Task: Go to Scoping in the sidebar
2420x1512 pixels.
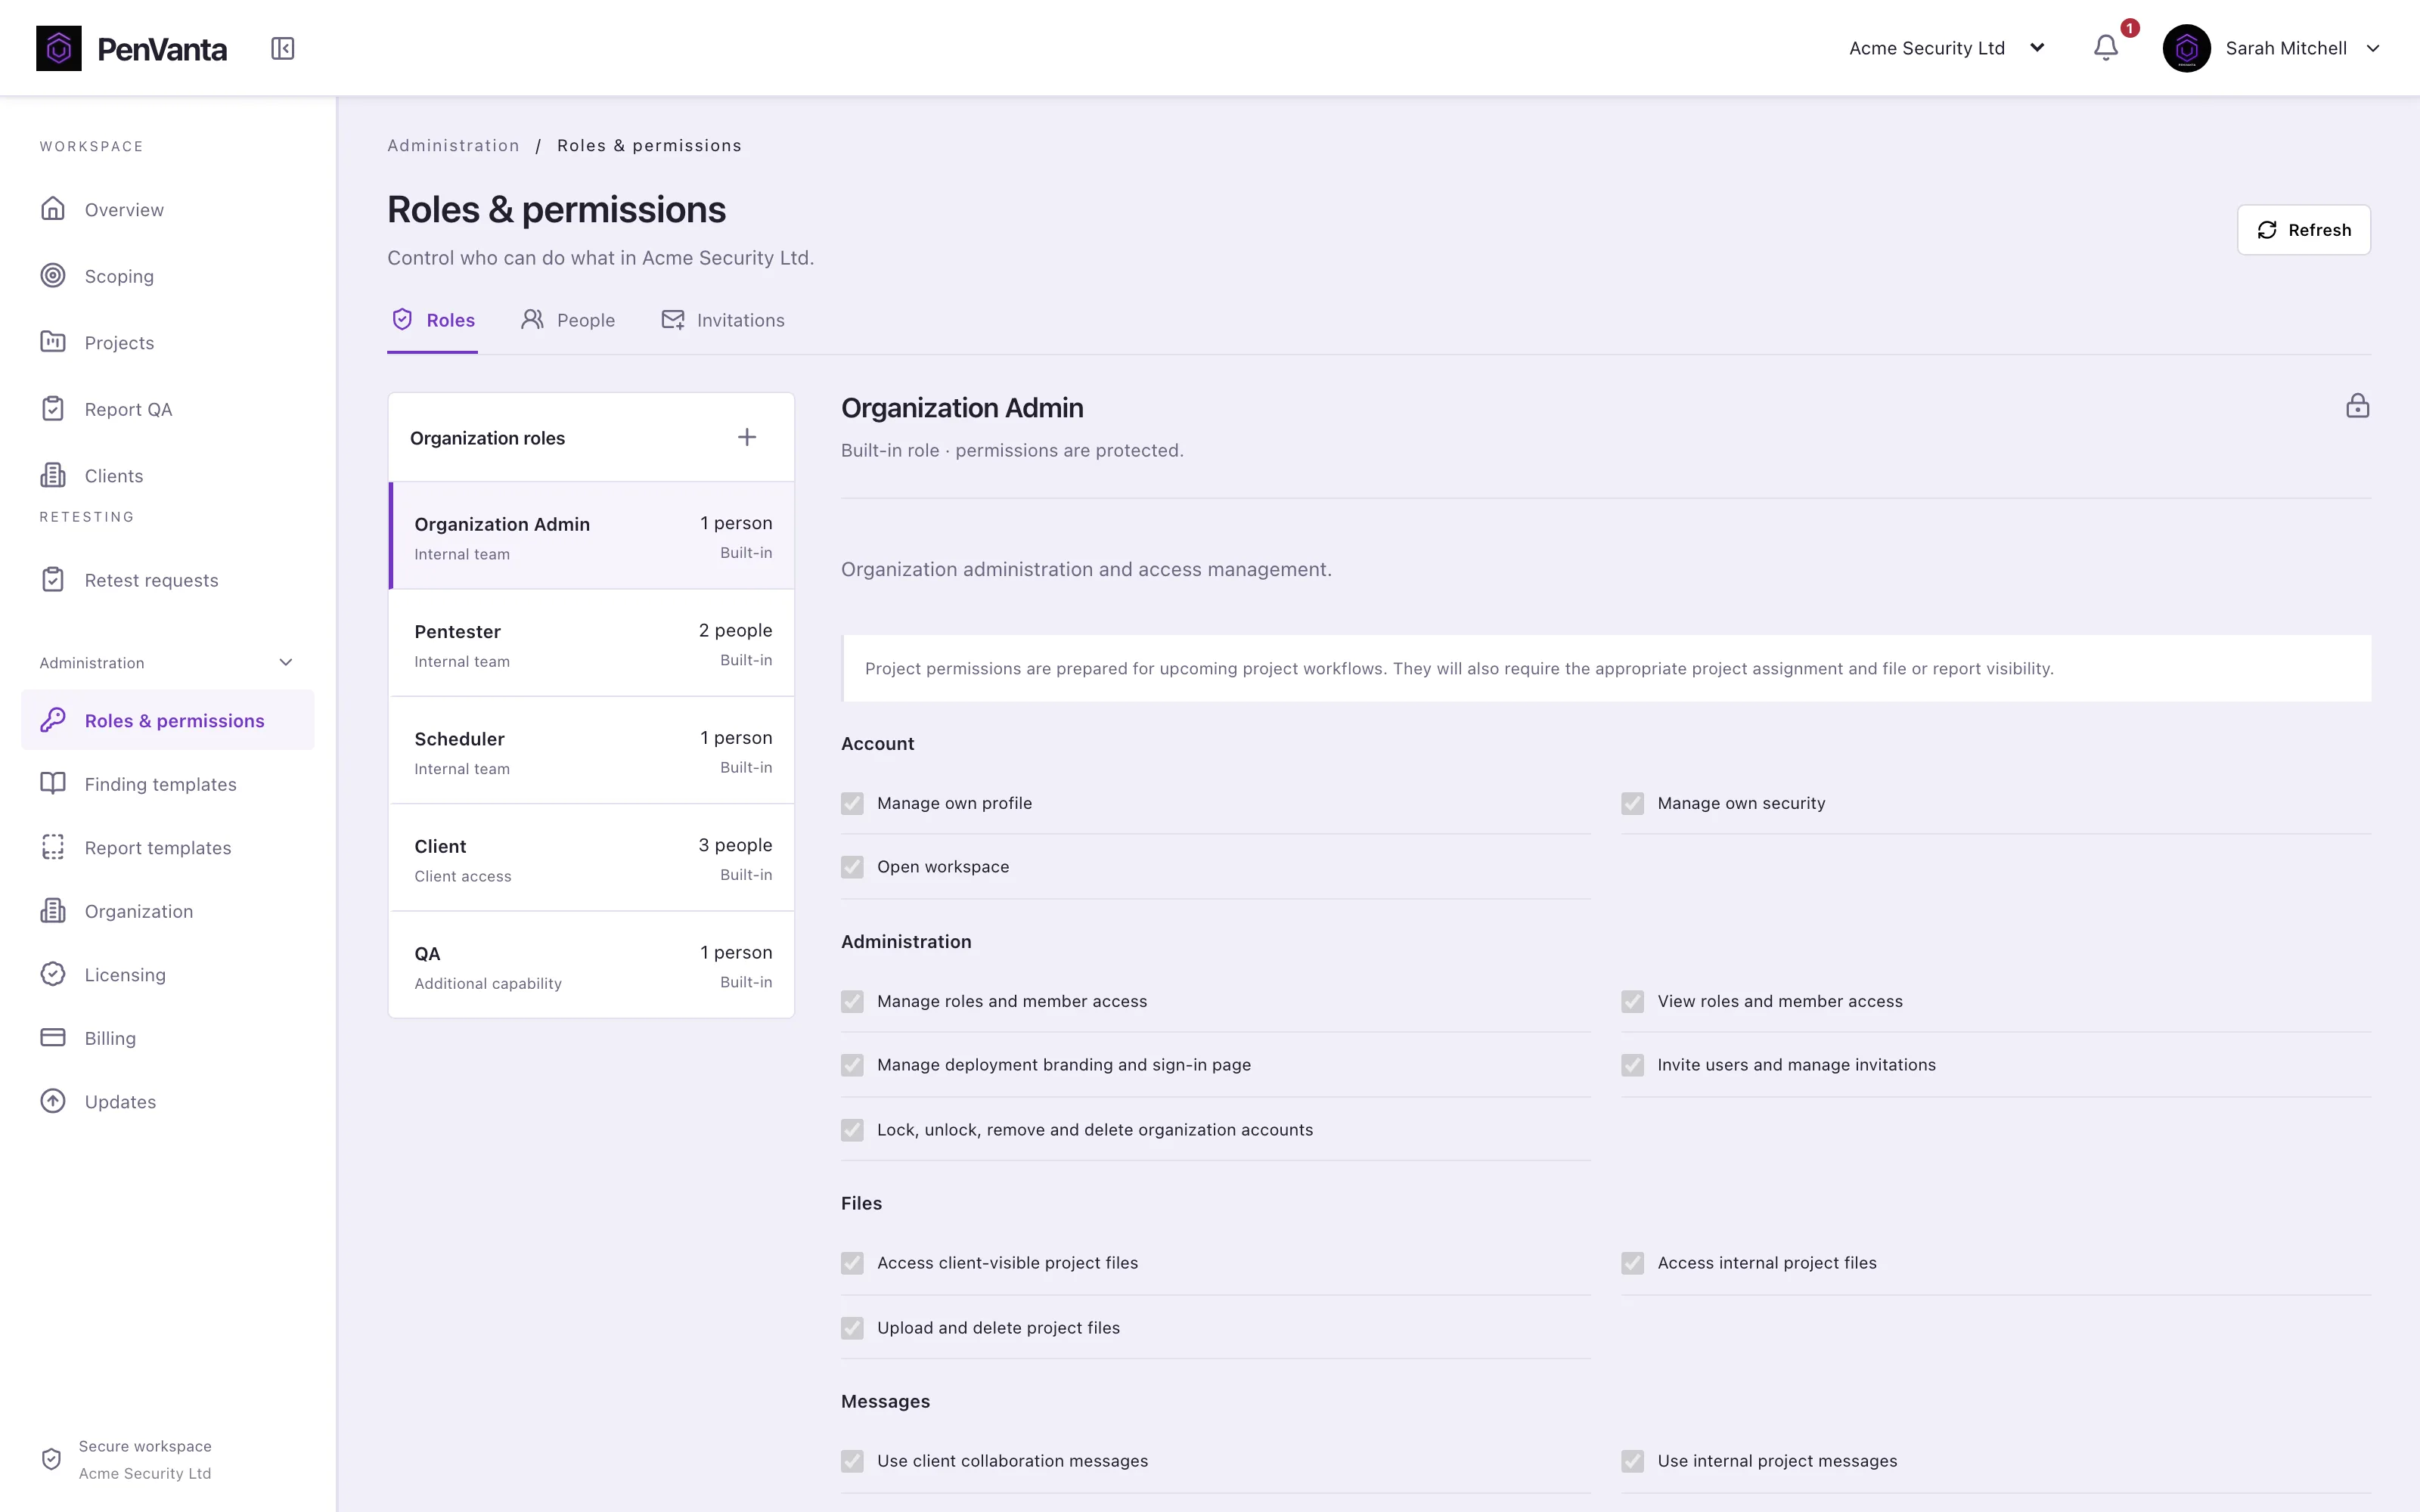Action: point(168,276)
